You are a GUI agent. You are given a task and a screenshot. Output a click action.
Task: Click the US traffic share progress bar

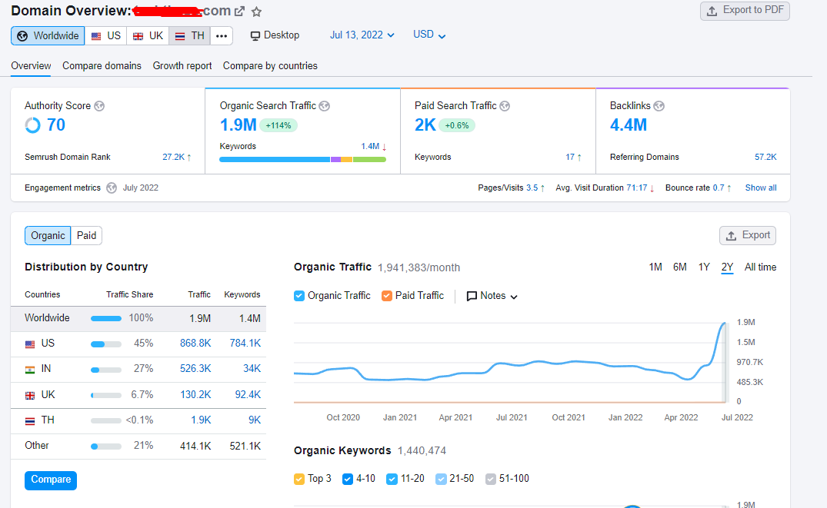point(106,344)
